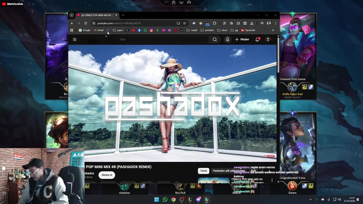The width and height of the screenshot is (363, 204).
Task: Click the Oluştur create button
Action: tap(242, 39)
